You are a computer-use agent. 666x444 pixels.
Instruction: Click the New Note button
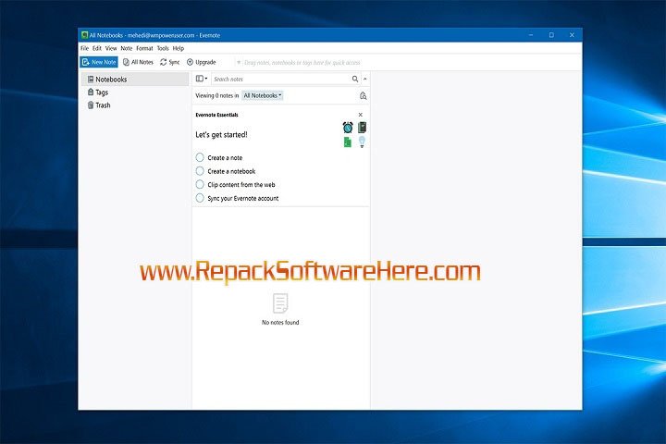[x=99, y=62]
